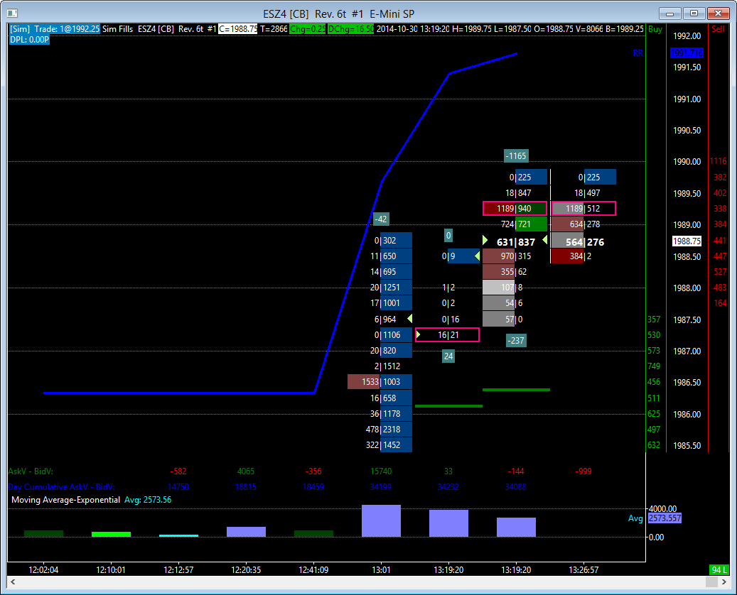Click the Moving Average-Exponential study label

(x=66, y=500)
